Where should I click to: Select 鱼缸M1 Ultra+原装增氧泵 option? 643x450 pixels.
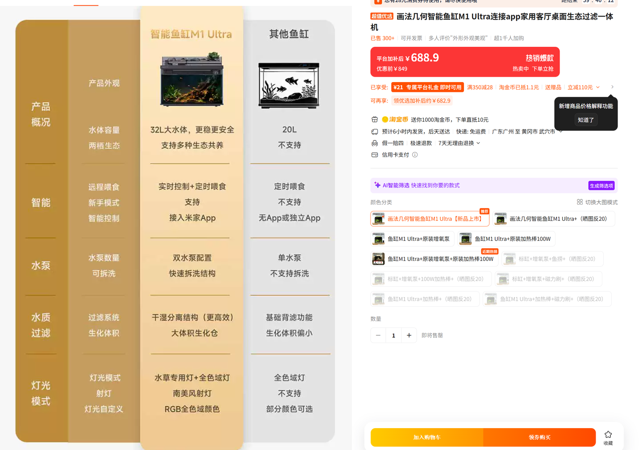coord(413,239)
